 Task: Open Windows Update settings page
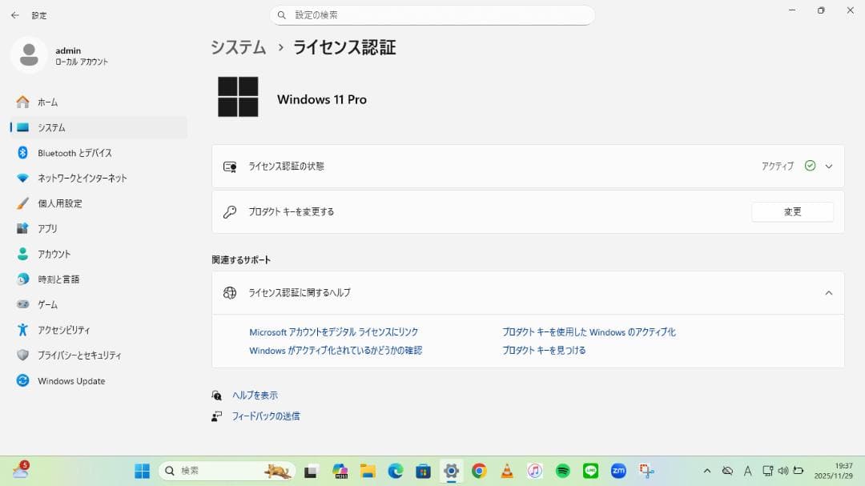[x=99, y=380]
